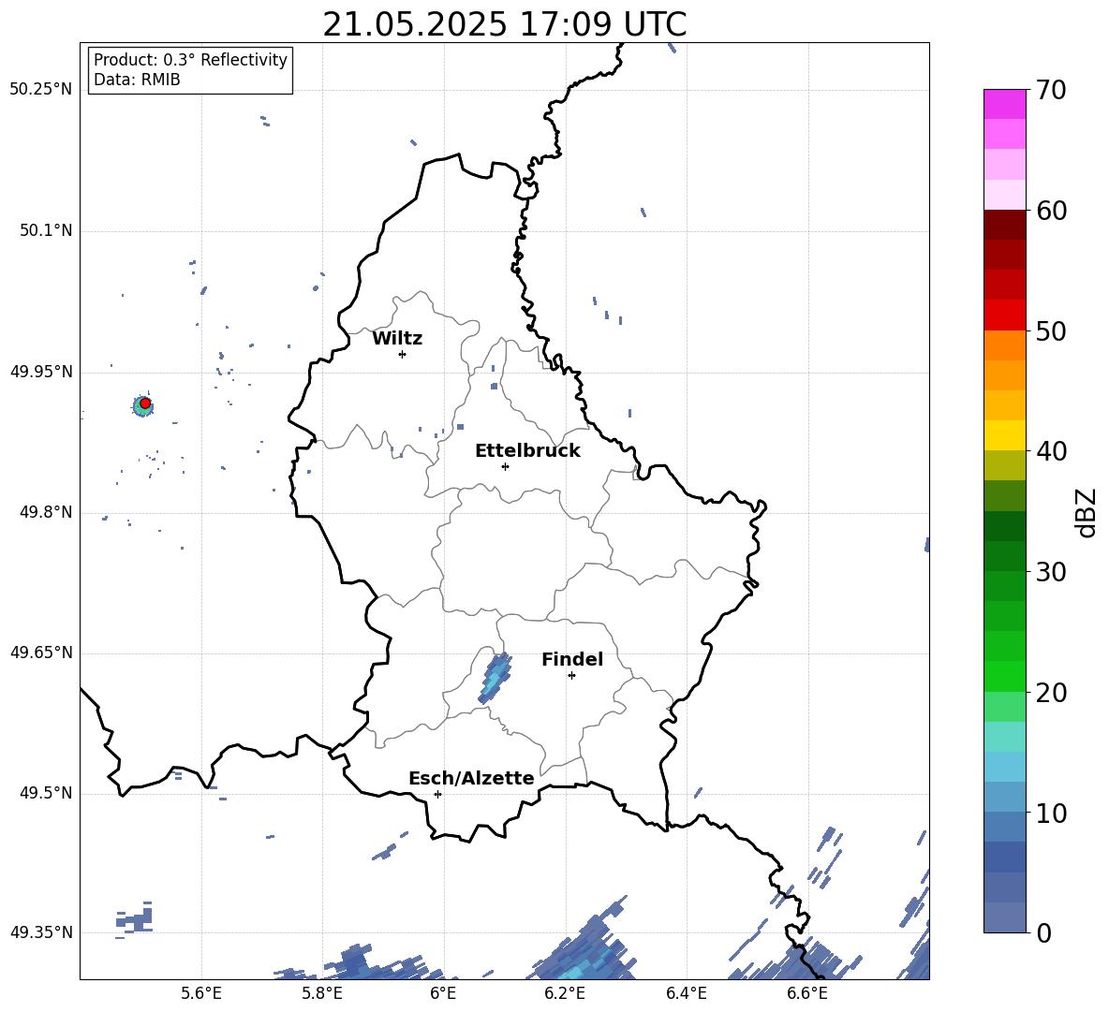The image size is (1109, 1012).
Task: Pick the dark maroon swatch just below 60 dBZ
Action: click(x=1004, y=225)
